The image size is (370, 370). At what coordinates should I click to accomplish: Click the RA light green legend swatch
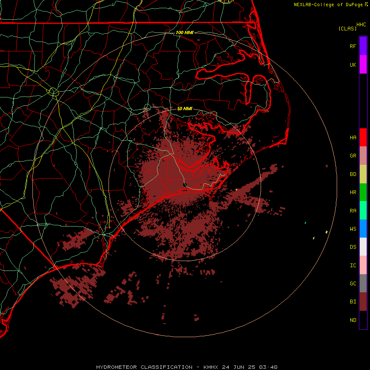(363, 210)
